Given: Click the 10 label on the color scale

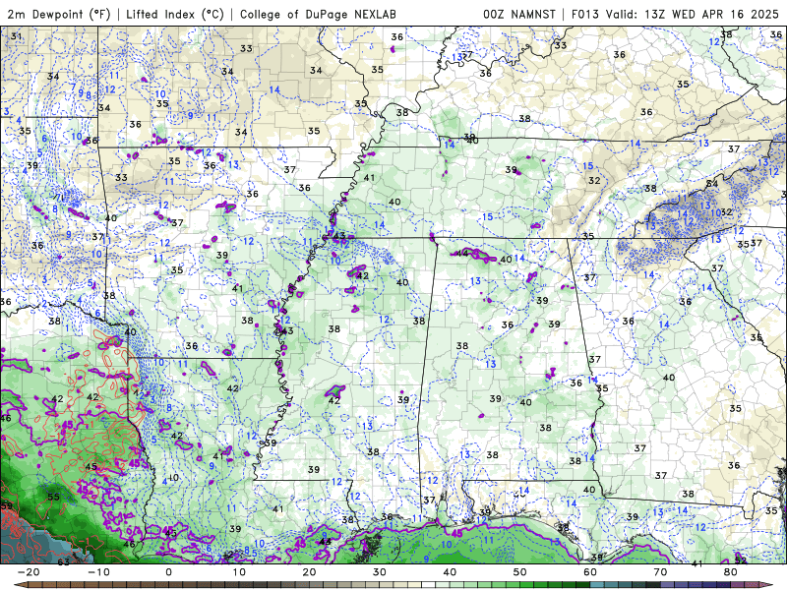Looking at the screenshot, I should pos(239,572).
